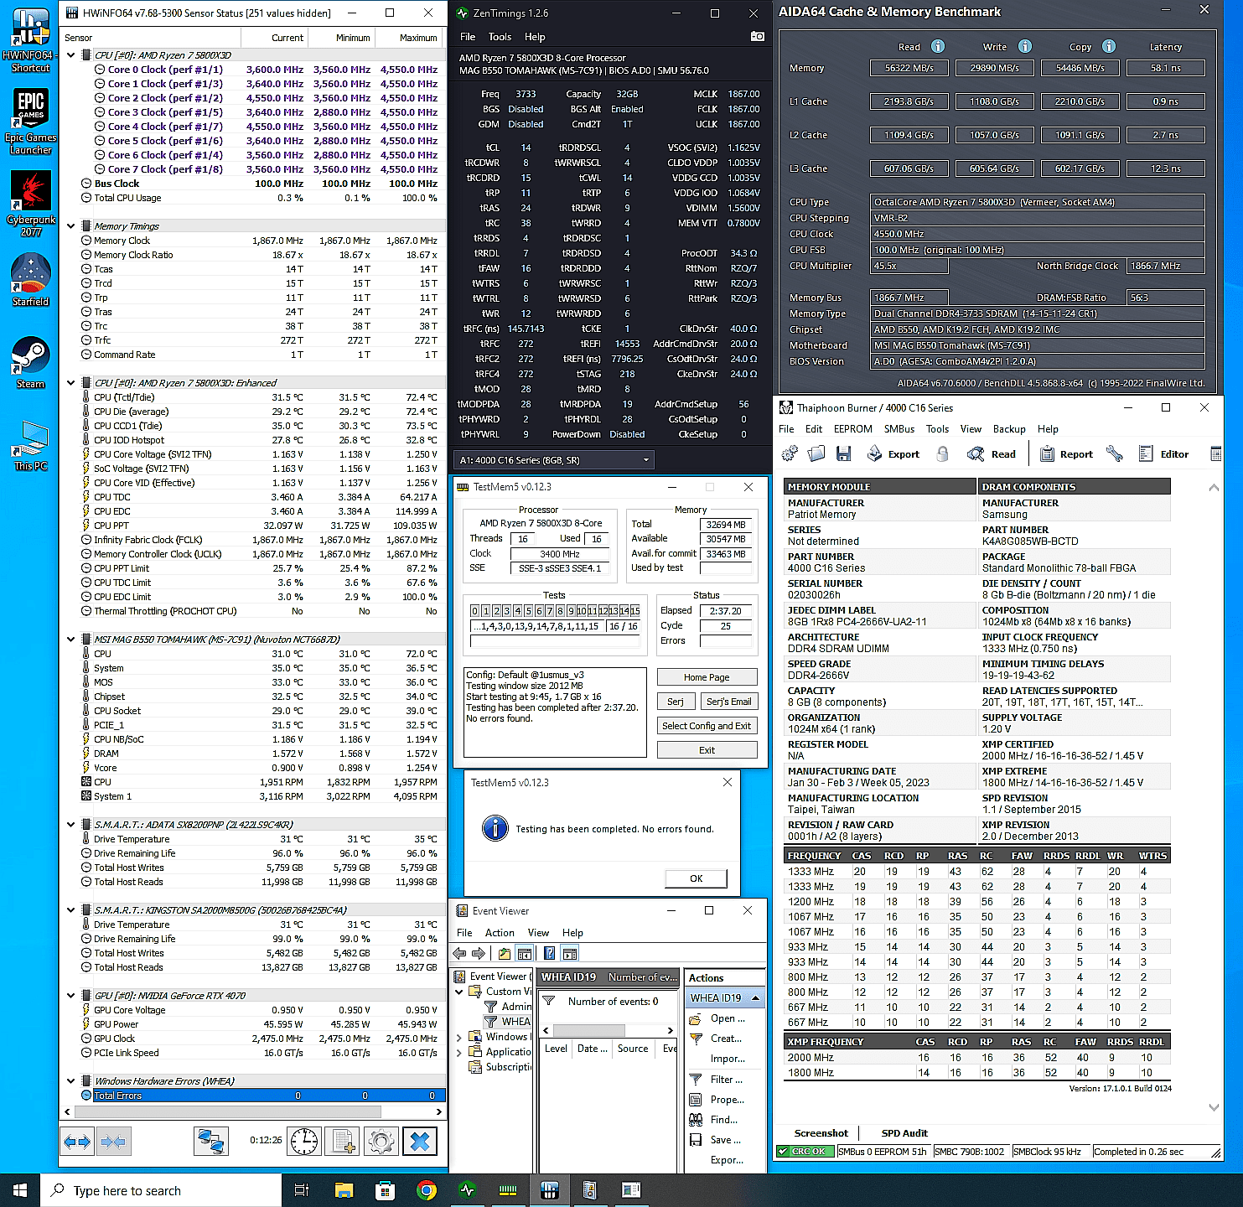1243x1207 pixels.
Task: Open HWiNFO sensor settings gear
Action: coord(381,1141)
